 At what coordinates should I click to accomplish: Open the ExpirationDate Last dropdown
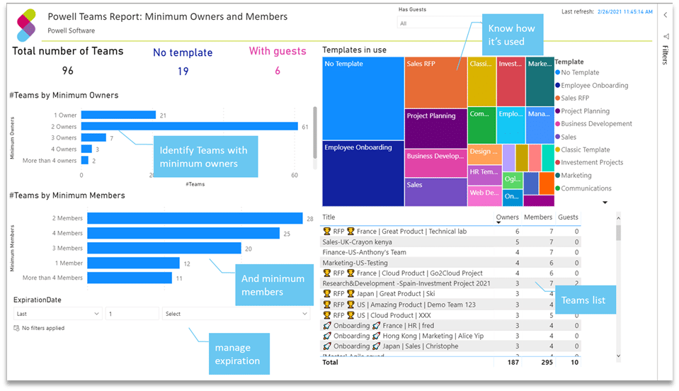[x=57, y=314]
